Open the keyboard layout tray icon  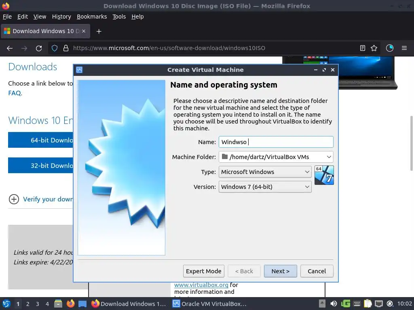[x=357, y=304]
